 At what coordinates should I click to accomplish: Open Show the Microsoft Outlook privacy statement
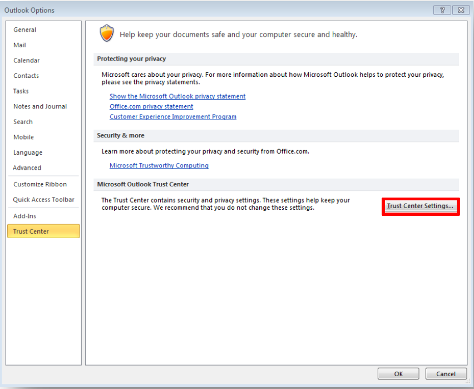click(x=177, y=96)
